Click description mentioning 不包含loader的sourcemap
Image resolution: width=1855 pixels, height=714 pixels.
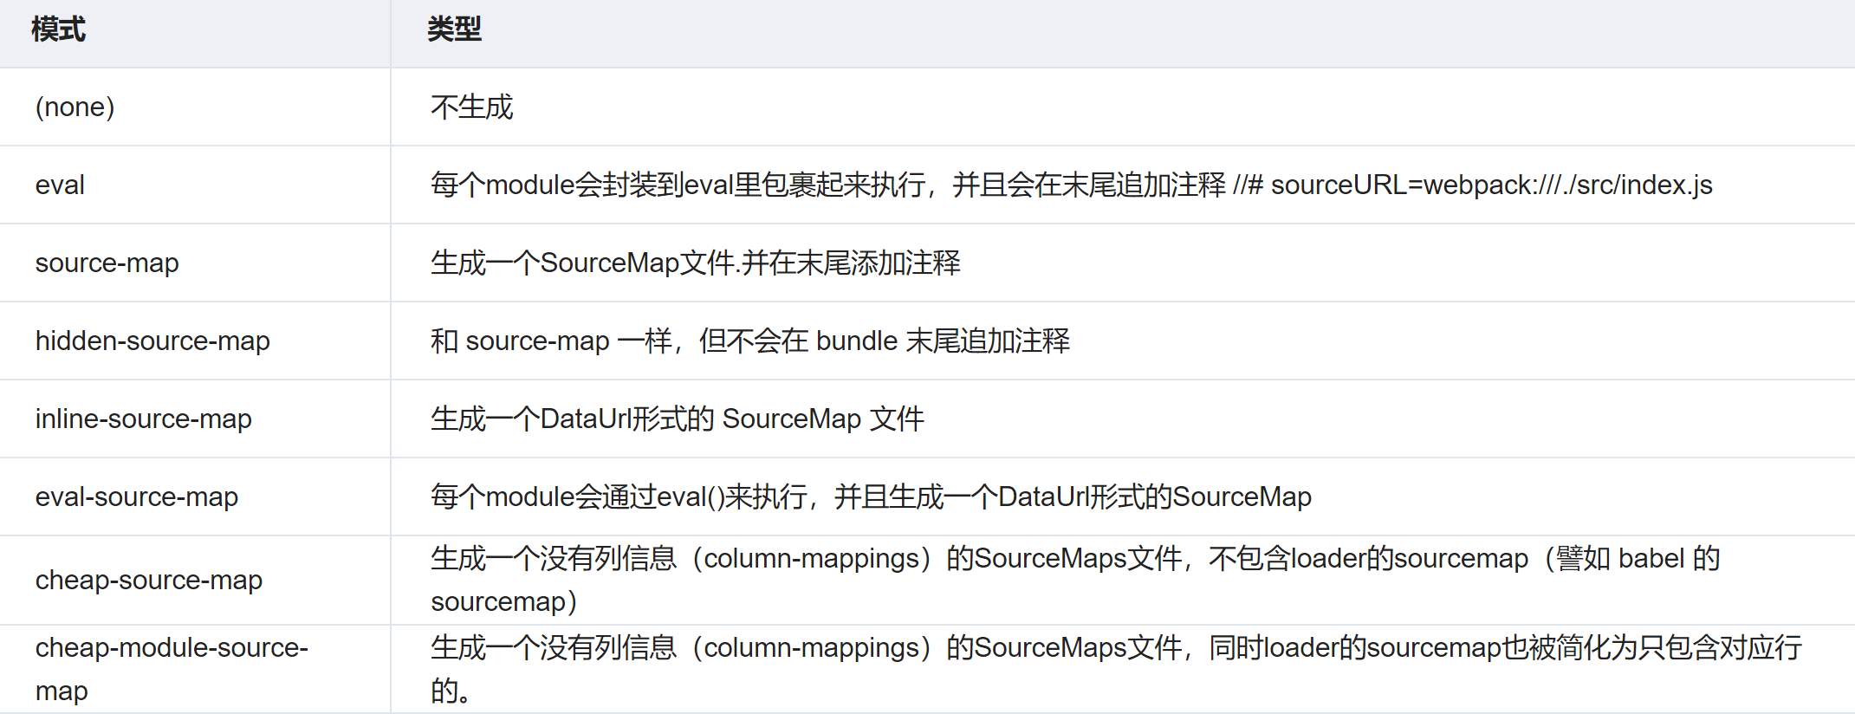tap(1123, 580)
